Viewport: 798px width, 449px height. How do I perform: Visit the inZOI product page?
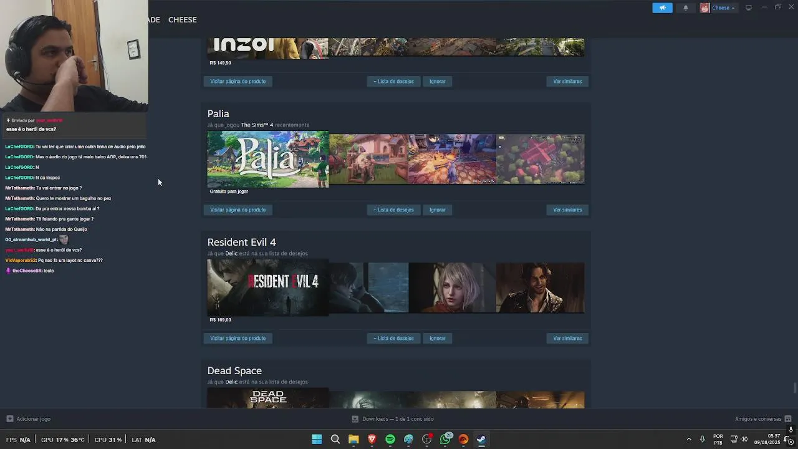point(238,81)
